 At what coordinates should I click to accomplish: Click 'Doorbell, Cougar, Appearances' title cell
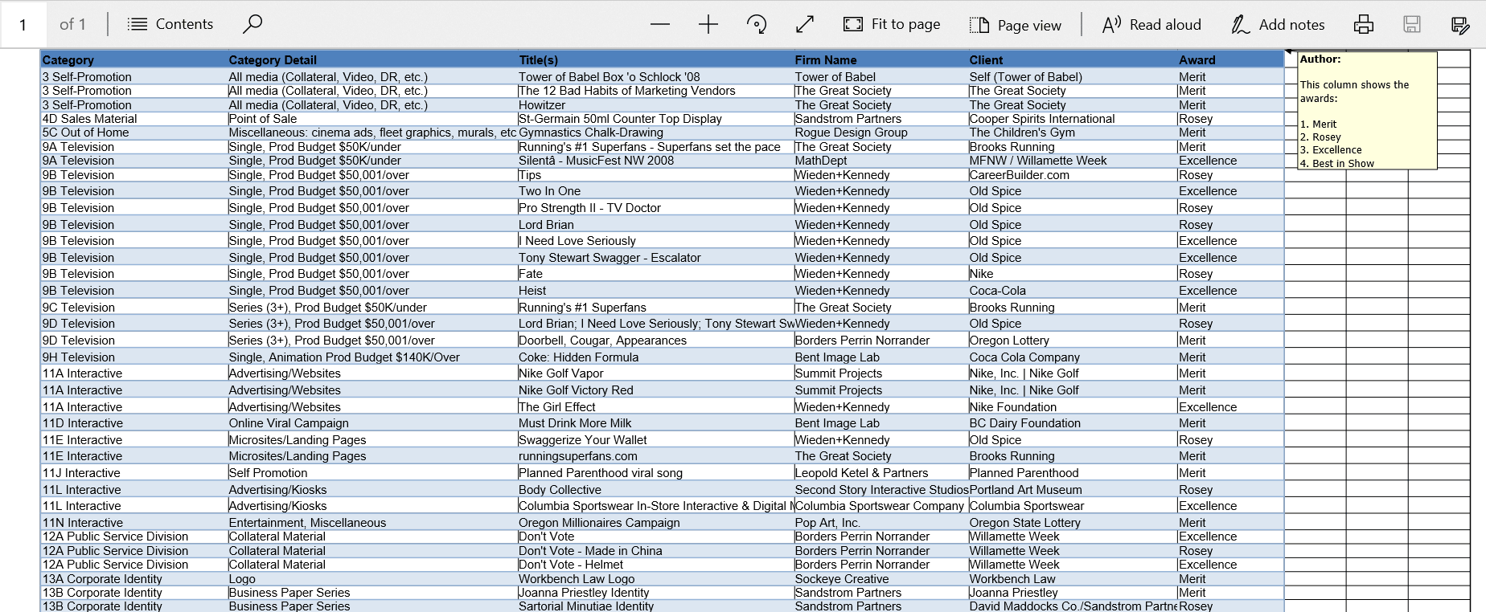pos(602,341)
